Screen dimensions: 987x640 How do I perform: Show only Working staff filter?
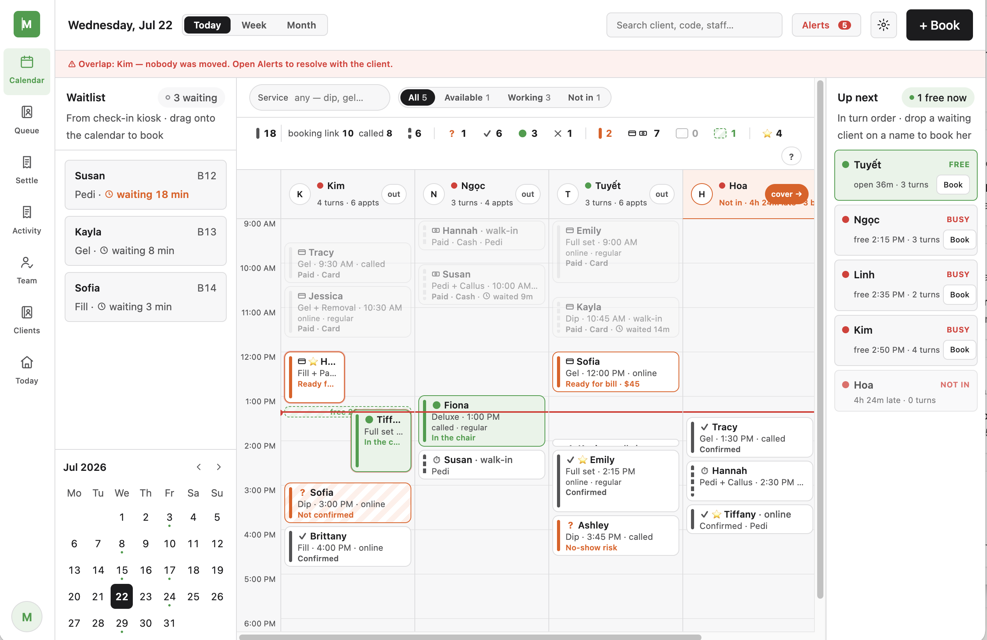pyautogui.click(x=529, y=97)
